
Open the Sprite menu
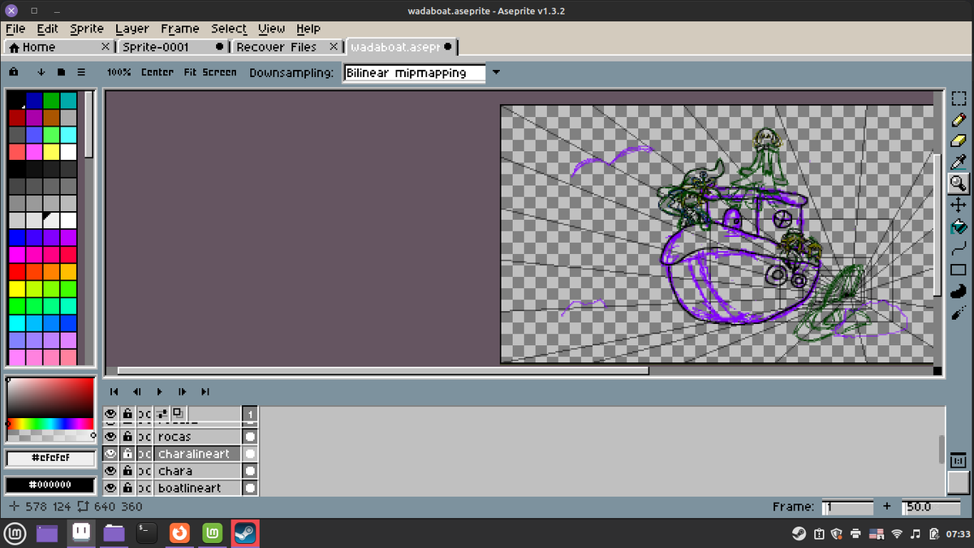click(87, 28)
